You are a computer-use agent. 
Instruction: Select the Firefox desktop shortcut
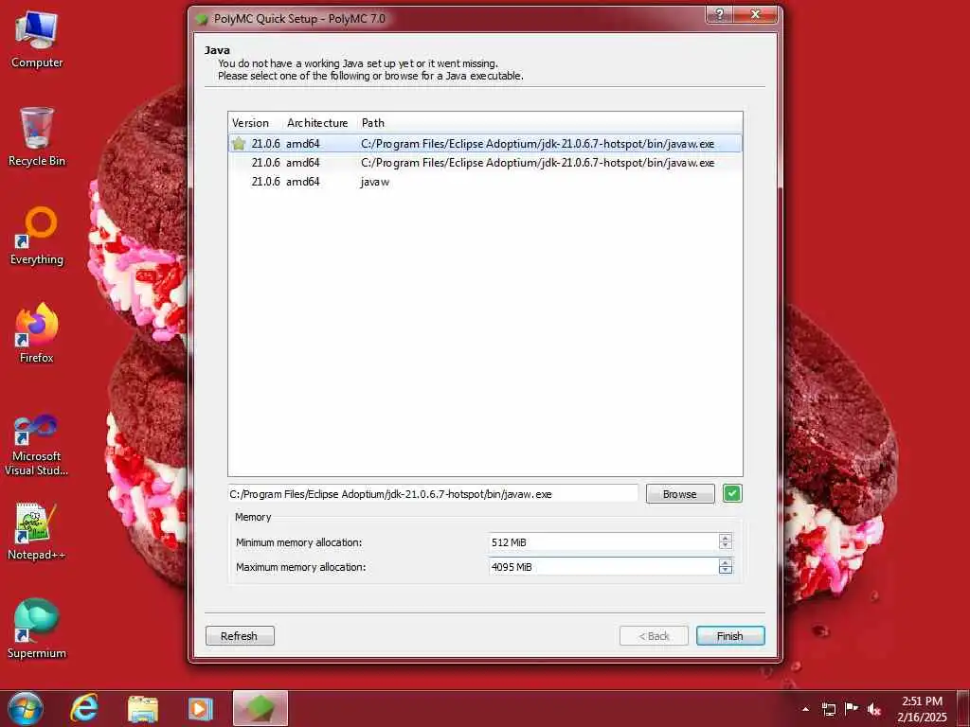[x=37, y=334]
